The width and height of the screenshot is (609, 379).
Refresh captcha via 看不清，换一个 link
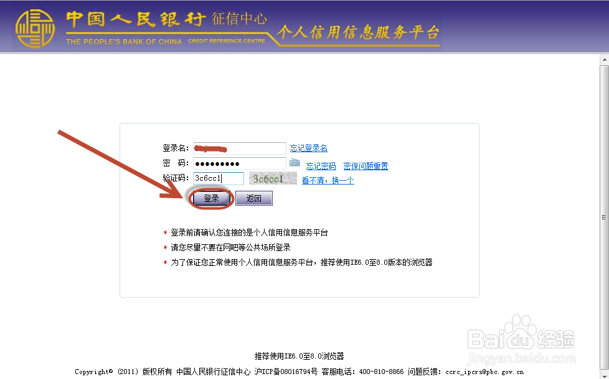tap(327, 180)
